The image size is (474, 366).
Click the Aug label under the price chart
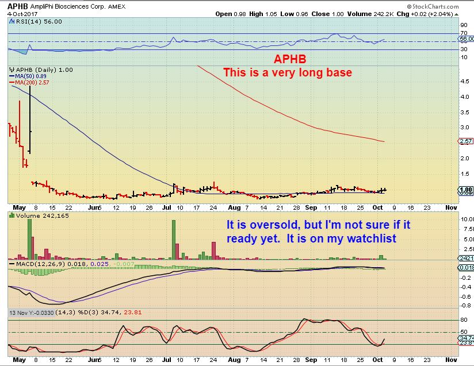click(234, 208)
